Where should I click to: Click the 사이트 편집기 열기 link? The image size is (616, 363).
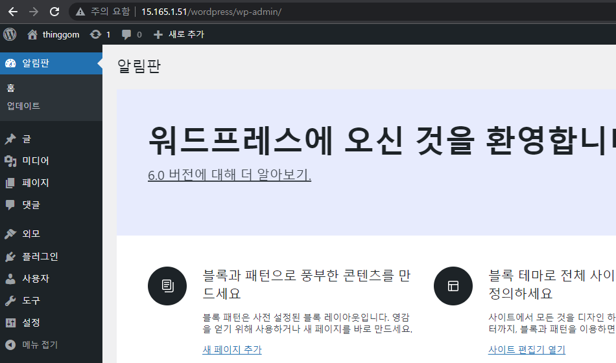(527, 349)
